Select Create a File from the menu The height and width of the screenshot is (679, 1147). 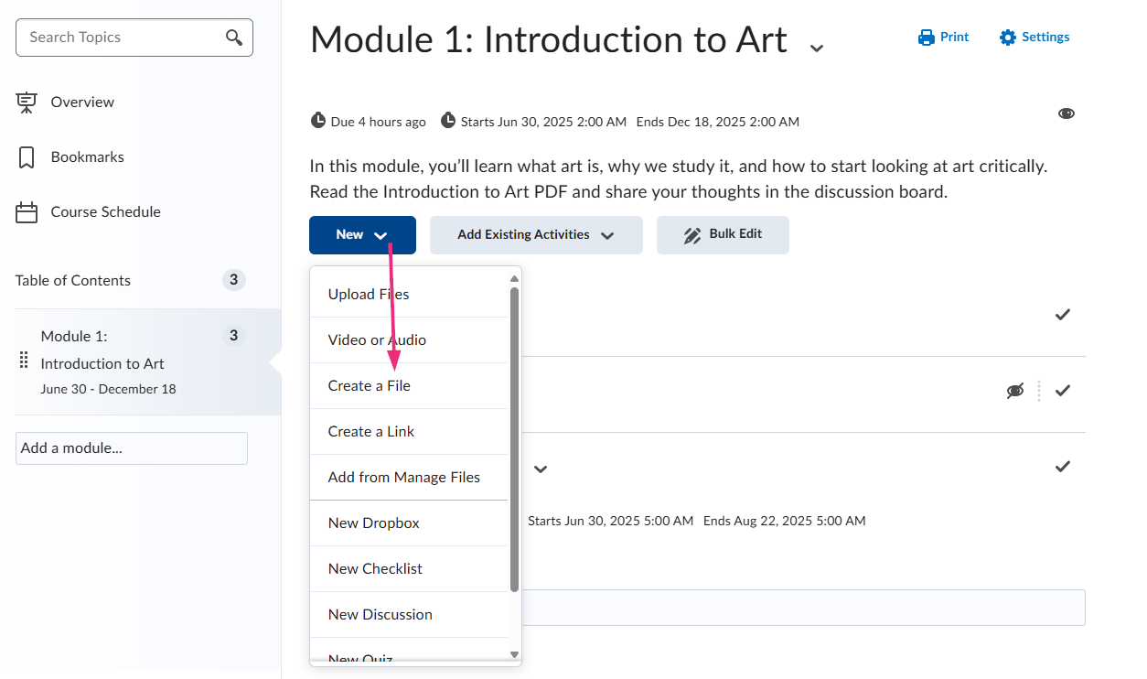(370, 386)
